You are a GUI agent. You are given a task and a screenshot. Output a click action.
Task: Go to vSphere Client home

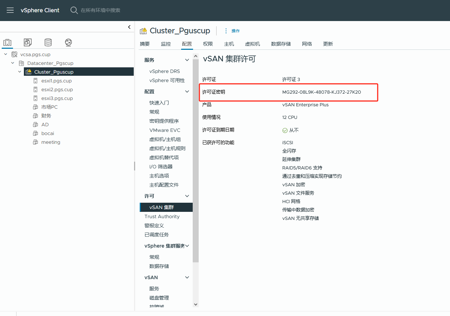pyautogui.click(x=40, y=10)
